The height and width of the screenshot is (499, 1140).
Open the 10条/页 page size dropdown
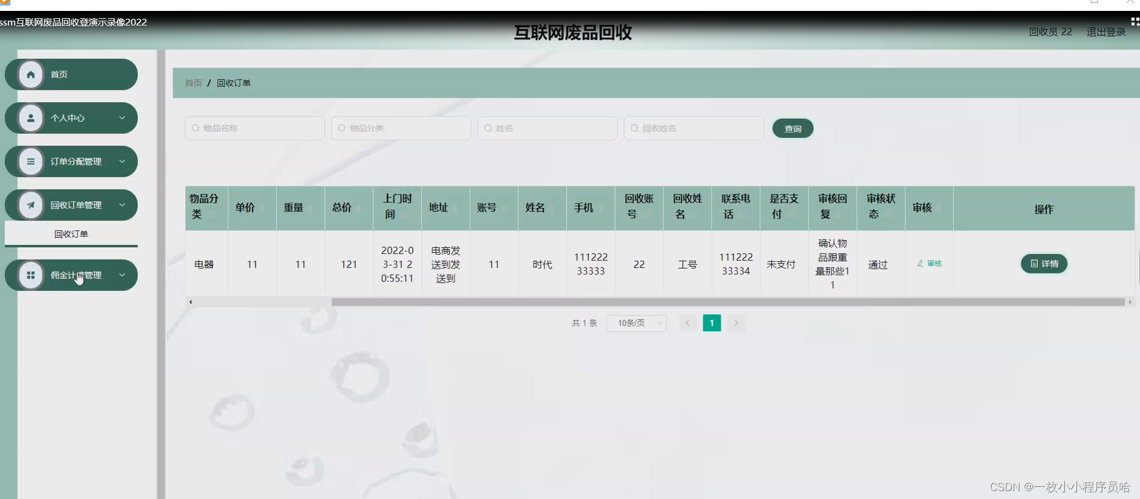636,323
